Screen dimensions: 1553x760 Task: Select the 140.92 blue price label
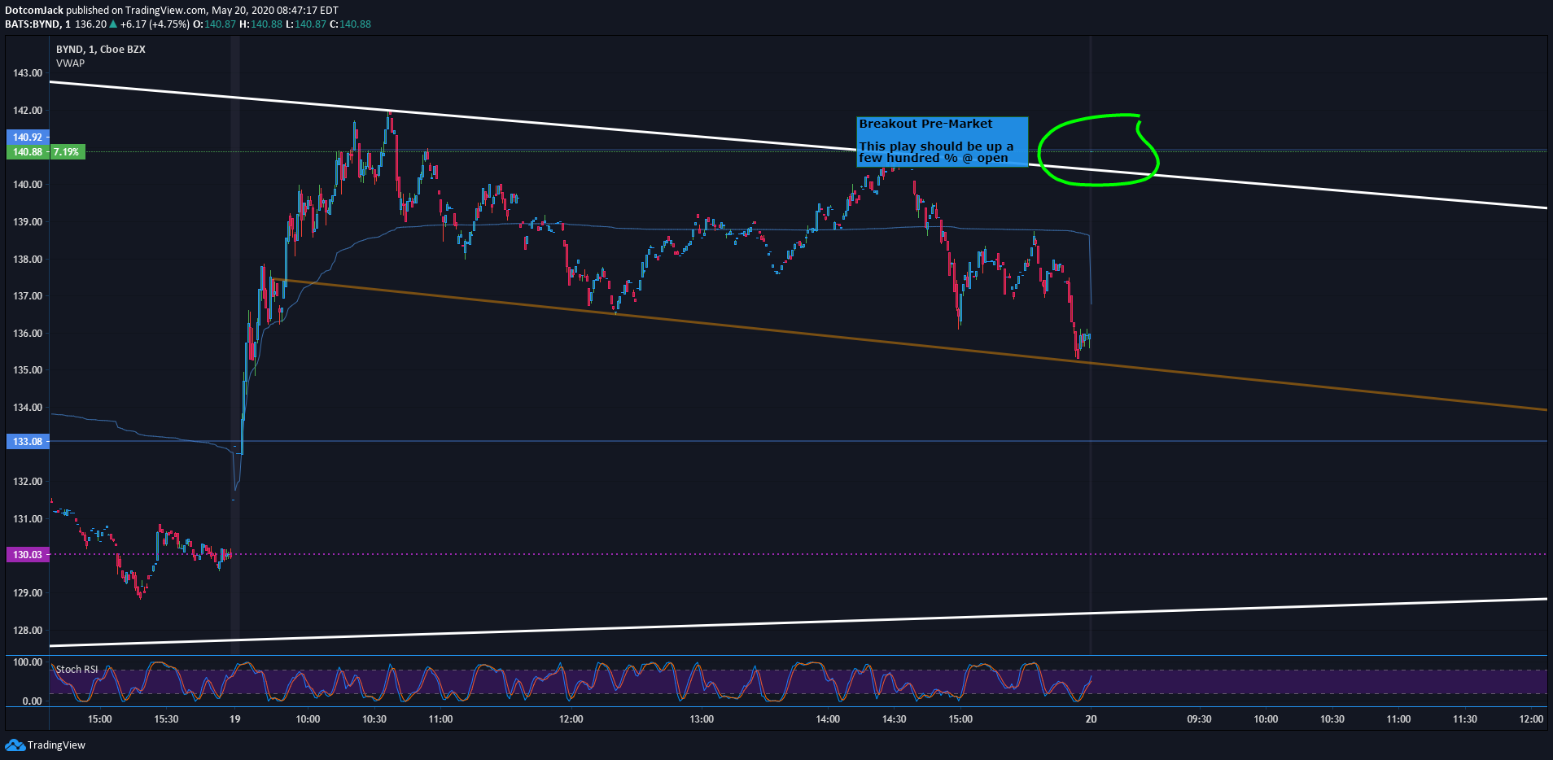coord(28,138)
